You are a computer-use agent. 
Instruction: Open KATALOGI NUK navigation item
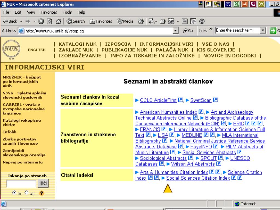pyautogui.click(x=77, y=44)
